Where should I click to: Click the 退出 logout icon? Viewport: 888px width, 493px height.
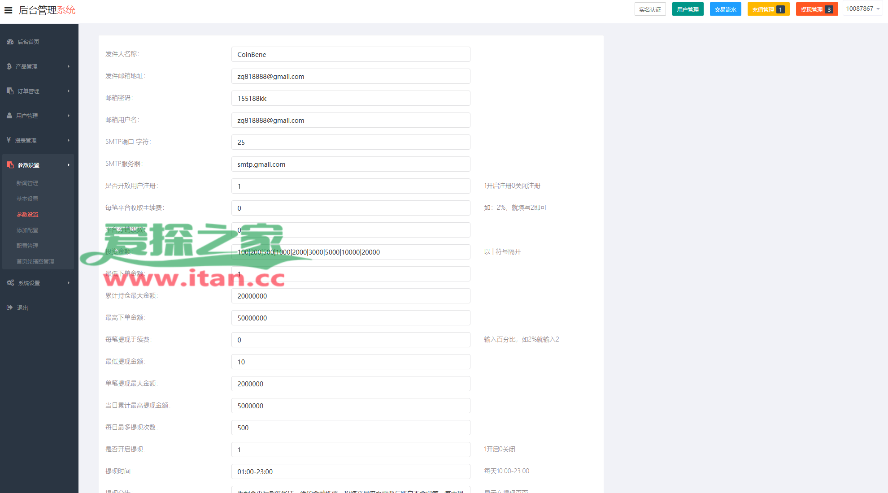(x=10, y=307)
